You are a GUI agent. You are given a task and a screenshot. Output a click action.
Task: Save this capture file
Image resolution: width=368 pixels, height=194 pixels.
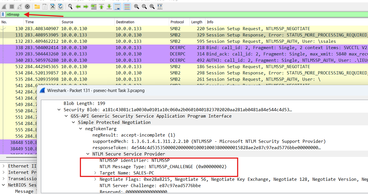click(45, 6)
